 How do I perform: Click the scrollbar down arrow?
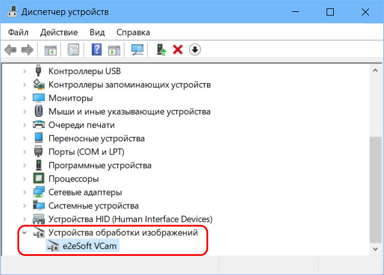[x=375, y=249]
